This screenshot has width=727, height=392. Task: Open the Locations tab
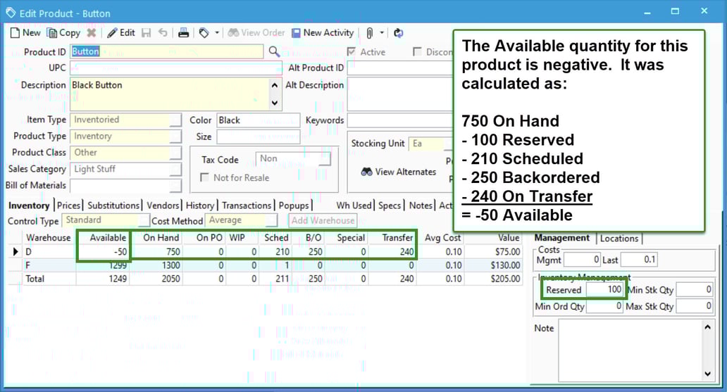point(619,239)
